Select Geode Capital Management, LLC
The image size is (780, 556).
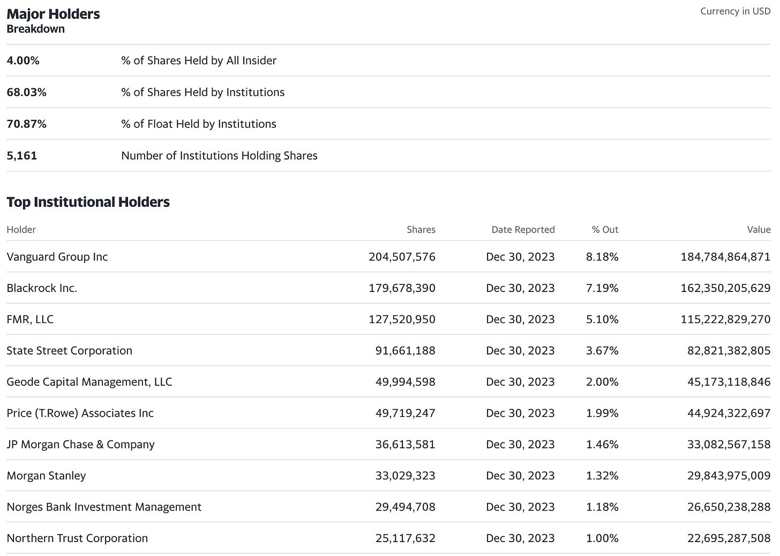tap(89, 382)
